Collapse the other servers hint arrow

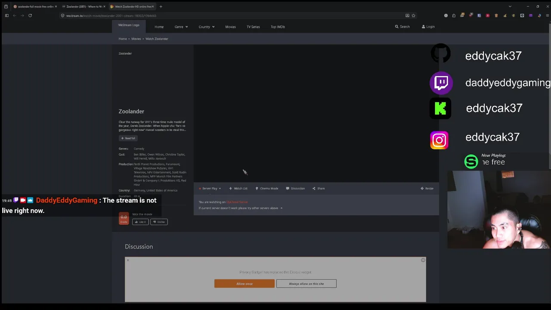282,208
